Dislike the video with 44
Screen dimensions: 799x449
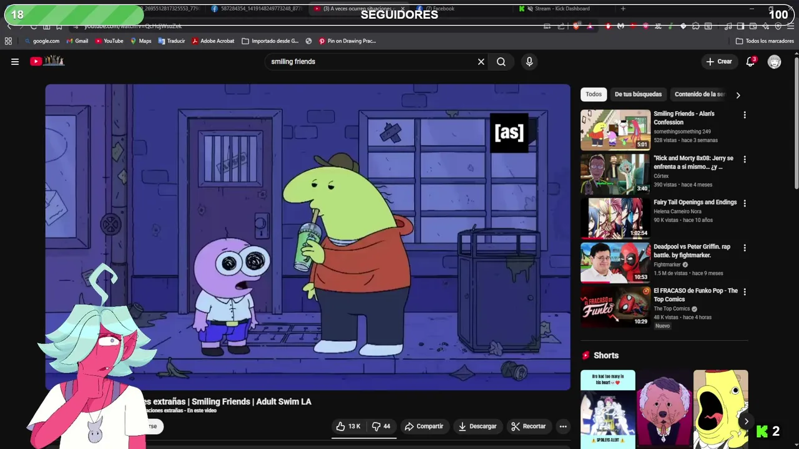(381, 427)
